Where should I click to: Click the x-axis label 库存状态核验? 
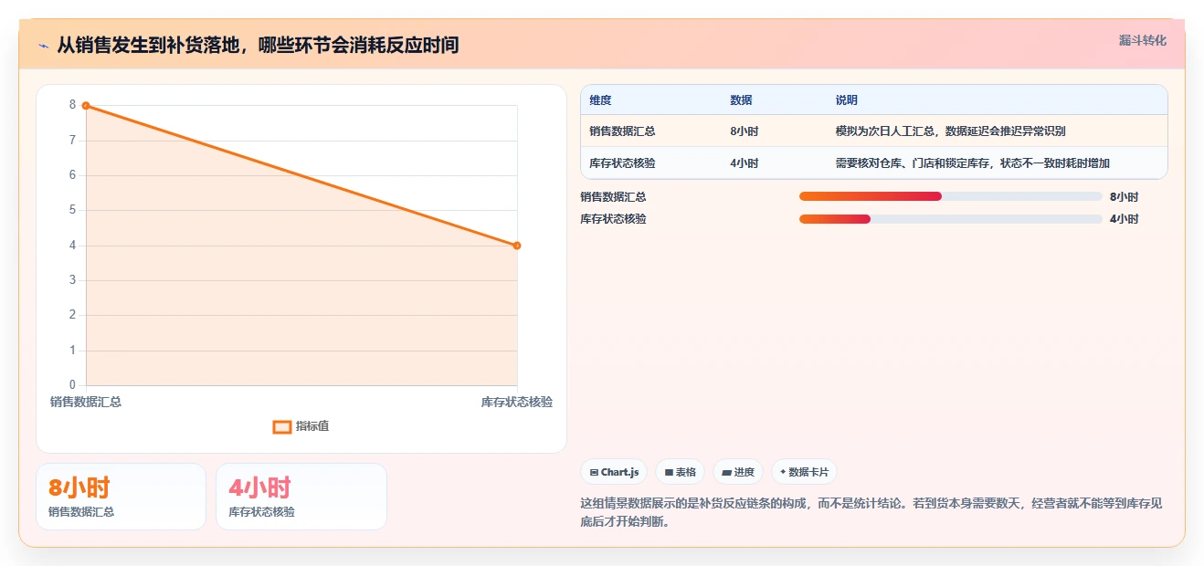517,402
